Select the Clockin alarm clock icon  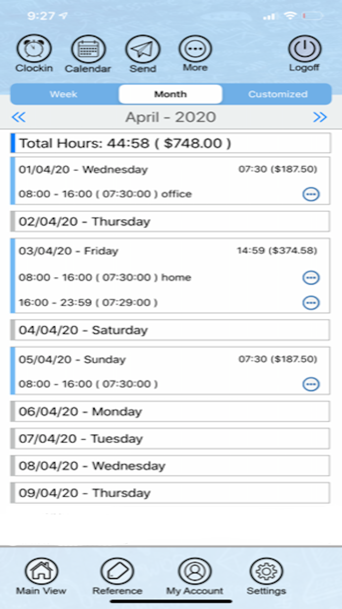click(x=34, y=48)
